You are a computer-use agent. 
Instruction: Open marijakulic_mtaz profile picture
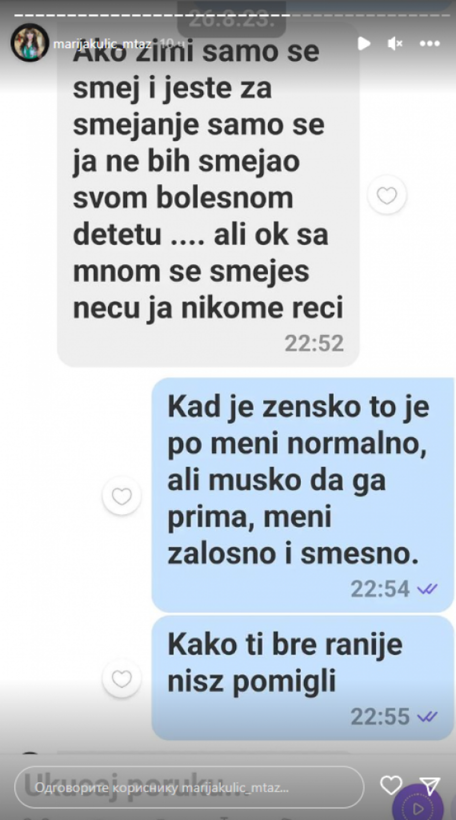click(x=29, y=43)
